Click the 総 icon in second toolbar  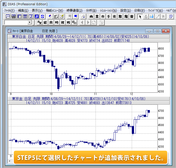45,23
